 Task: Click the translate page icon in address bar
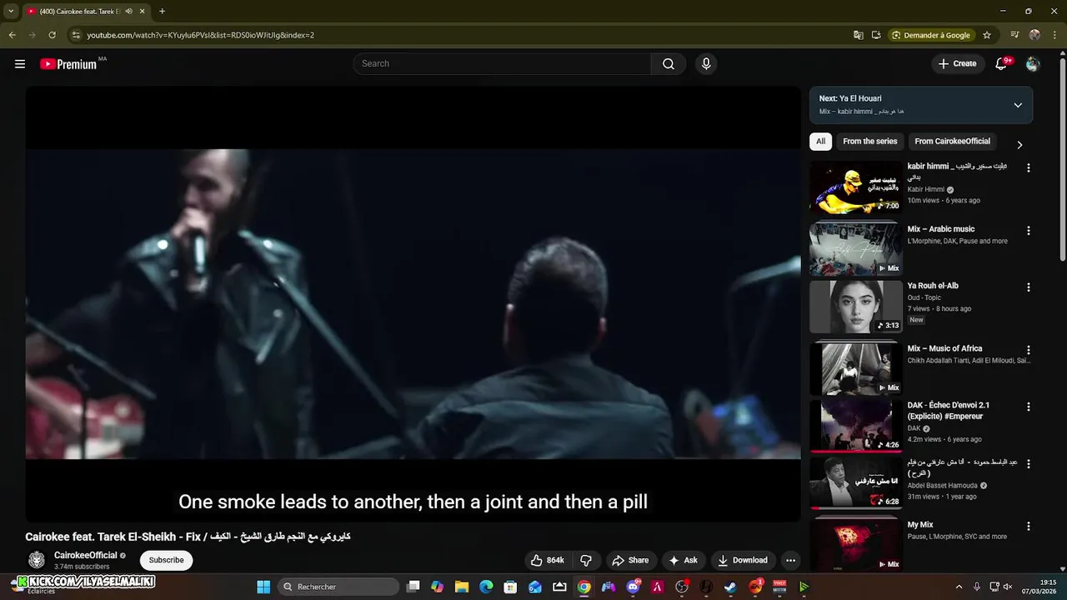pos(859,35)
